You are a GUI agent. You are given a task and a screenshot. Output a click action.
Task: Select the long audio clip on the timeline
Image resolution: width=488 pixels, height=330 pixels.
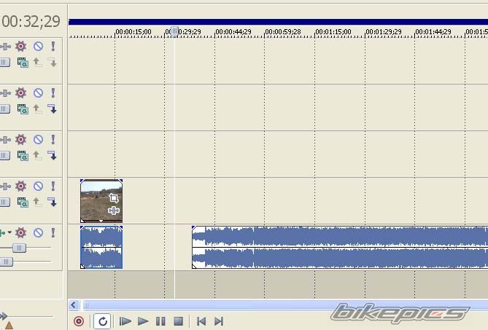[x=328, y=248]
